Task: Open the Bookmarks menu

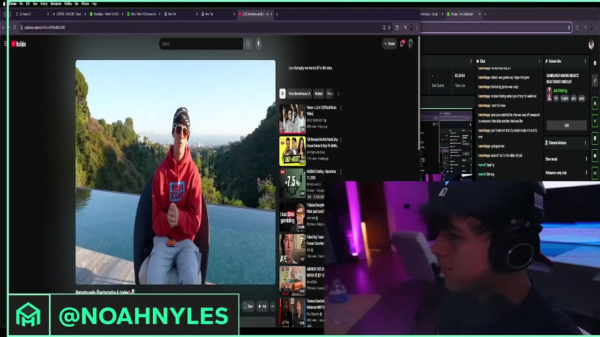Action: pyautogui.click(x=56, y=4)
